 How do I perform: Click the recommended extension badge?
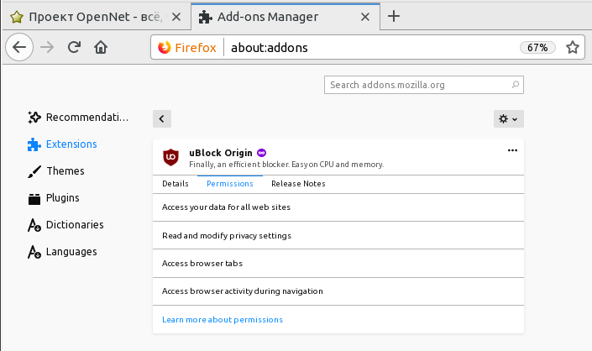(x=262, y=152)
